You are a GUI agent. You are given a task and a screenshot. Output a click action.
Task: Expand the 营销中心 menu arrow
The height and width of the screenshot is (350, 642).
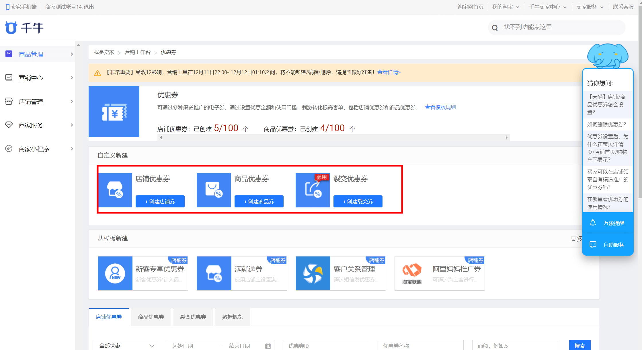point(72,78)
